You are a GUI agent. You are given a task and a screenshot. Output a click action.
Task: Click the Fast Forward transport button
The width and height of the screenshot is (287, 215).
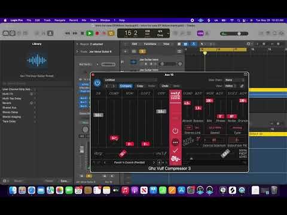[x=75, y=33]
